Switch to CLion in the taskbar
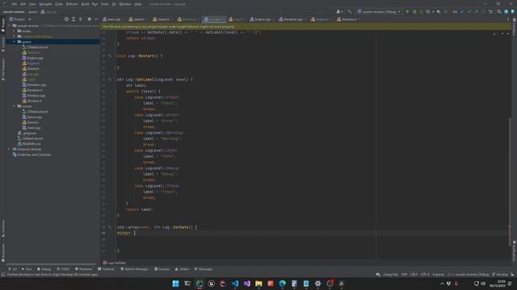This screenshot has height=290, width=517. 200,284
